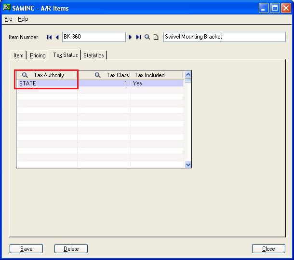This screenshot has height=260, width=294.
Task: Switch to the Statistics tab
Action: [x=94, y=55]
